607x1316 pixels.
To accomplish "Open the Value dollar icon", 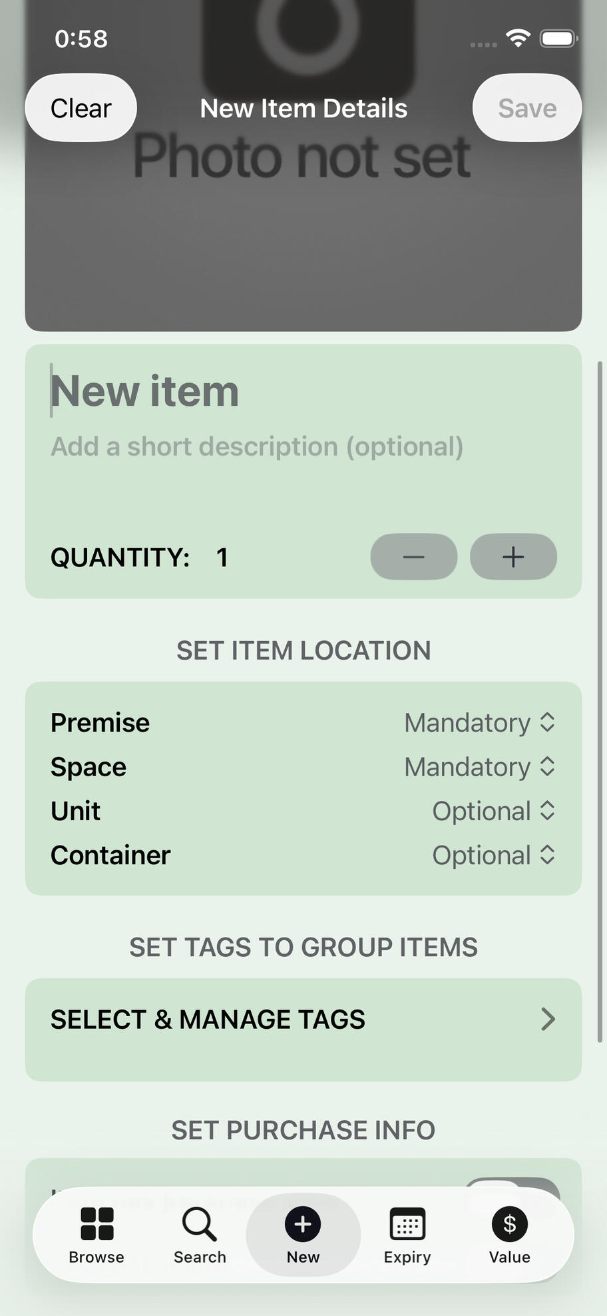I will coord(510,1224).
